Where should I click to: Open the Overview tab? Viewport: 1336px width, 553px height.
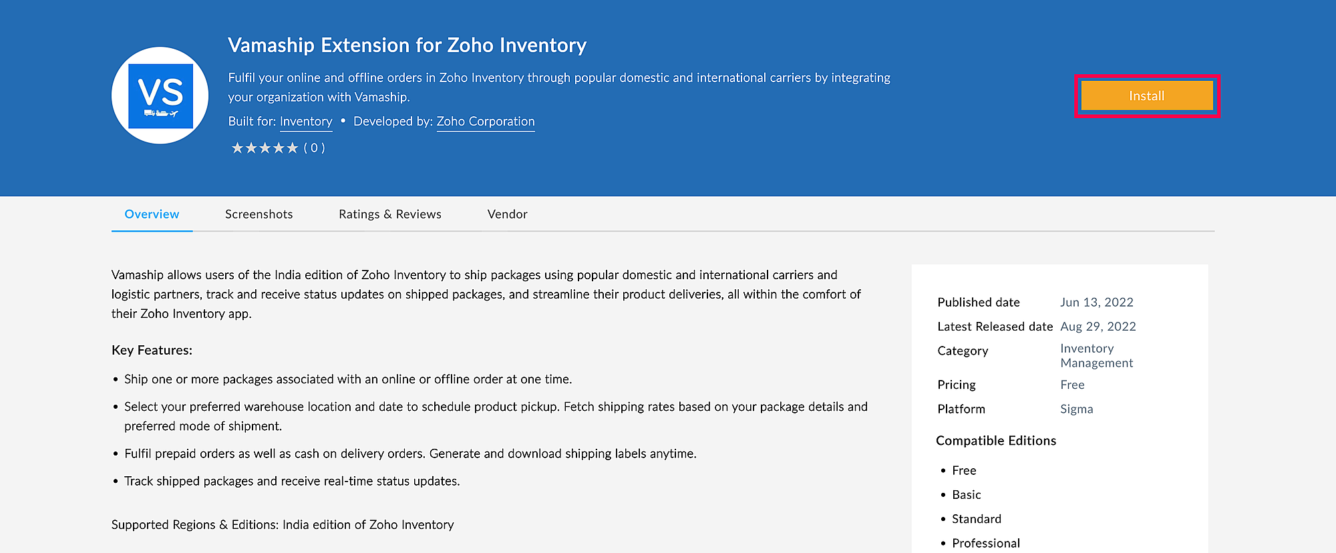152,214
